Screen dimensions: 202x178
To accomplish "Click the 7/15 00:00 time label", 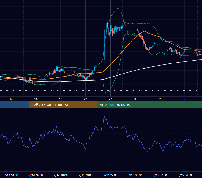I will 135,175.
